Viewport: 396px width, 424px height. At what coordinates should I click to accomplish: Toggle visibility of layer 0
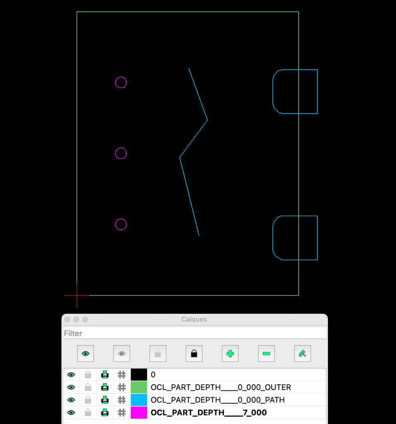(x=71, y=374)
